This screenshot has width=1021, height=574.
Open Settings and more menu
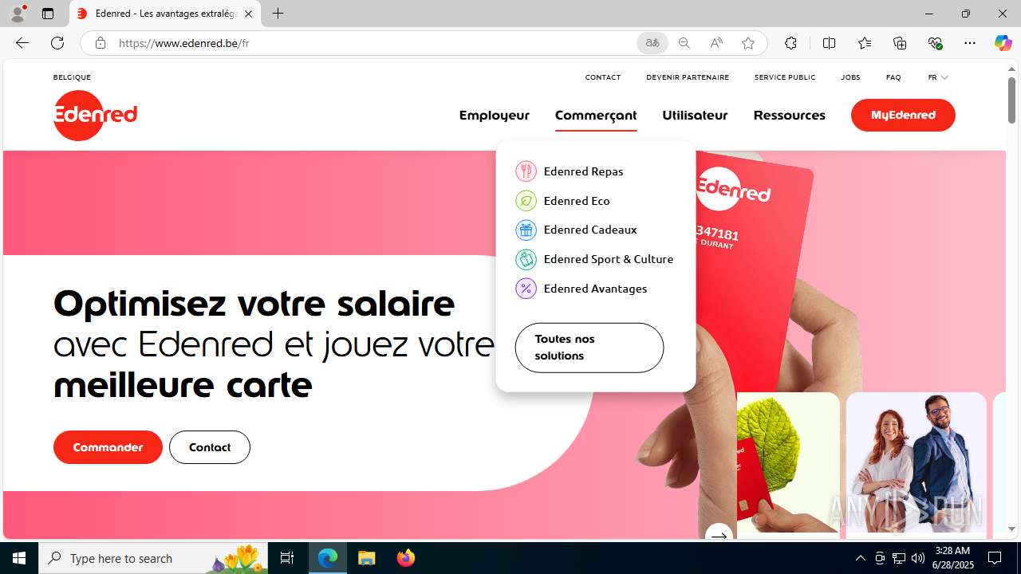pos(969,43)
